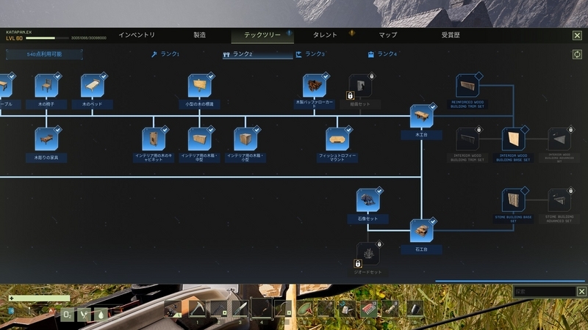
Task: Open the carved wood furniture (木彫りの家具) node
Action: point(46,139)
